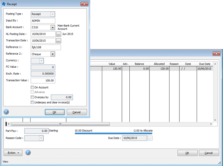Screen dimensions: 223x166
Task: Select the Date column header
Action: click(188, 64)
